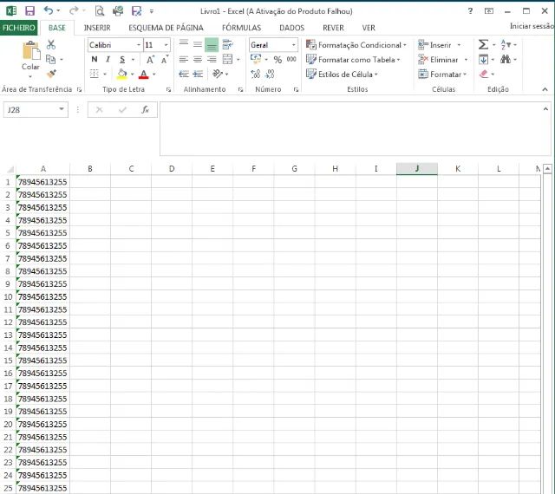Click Iniciar sessão link
Image resolution: width=555 pixels, height=494 pixels.
coord(531,27)
